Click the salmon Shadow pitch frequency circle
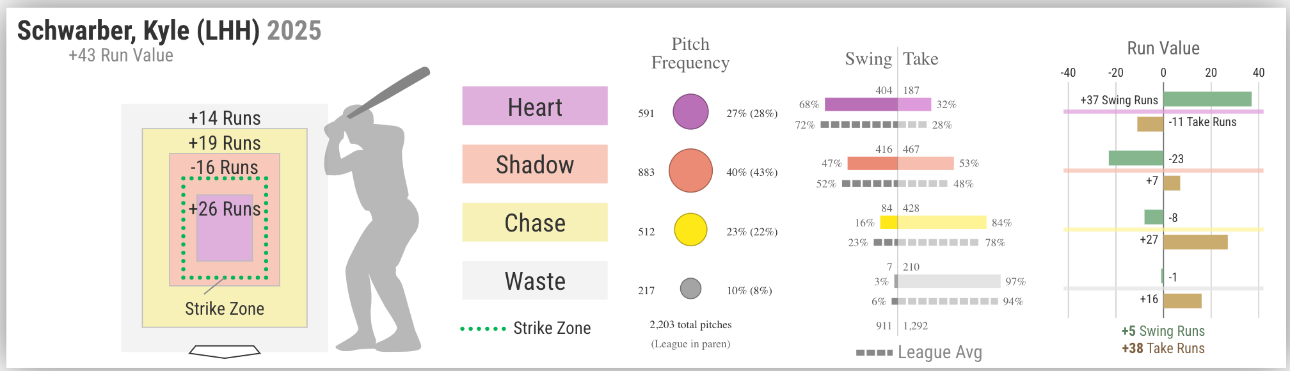The image size is (1290, 371). pyautogui.click(x=690, y=171)
